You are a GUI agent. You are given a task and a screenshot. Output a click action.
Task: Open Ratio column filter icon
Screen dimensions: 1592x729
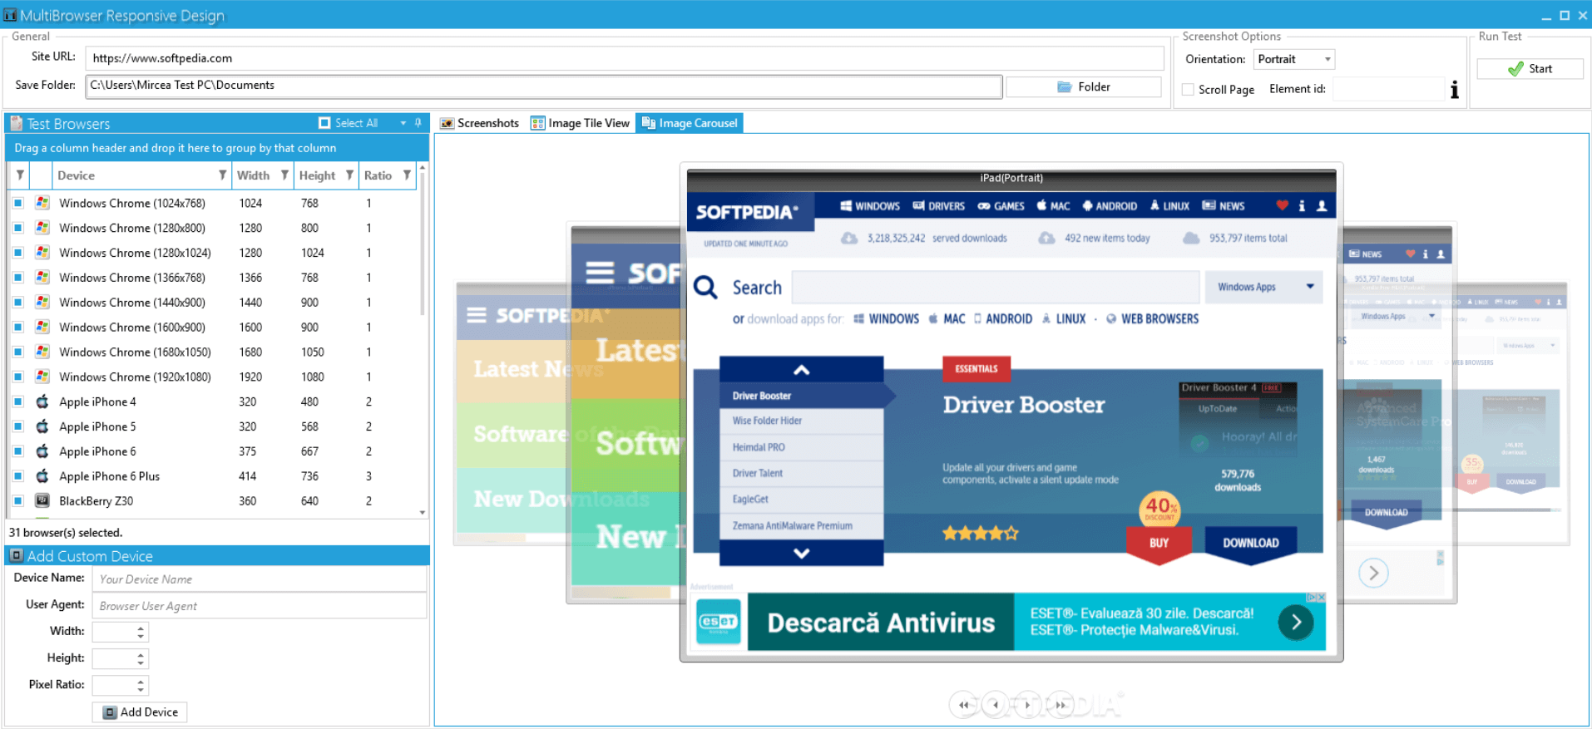(407, 175)
